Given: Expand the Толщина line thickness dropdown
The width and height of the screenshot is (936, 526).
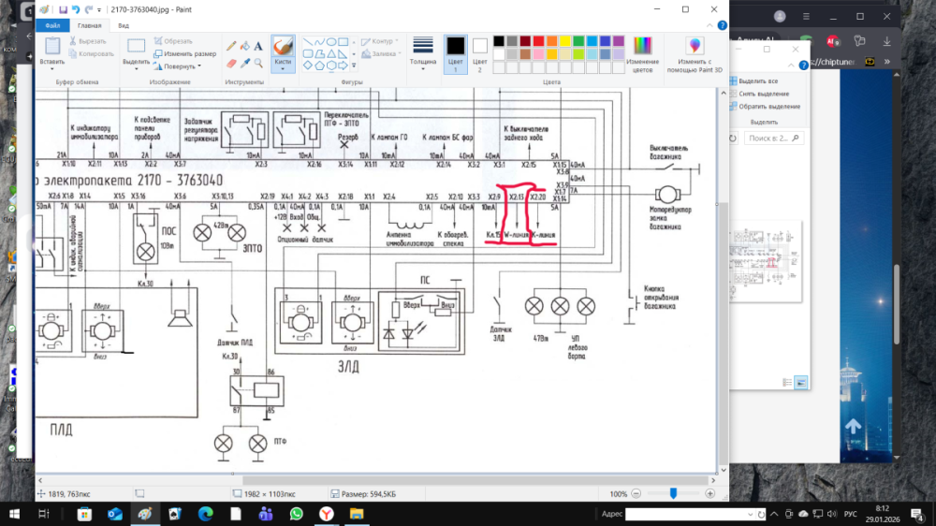Looking at the screenshot, I should pos(423,54).
